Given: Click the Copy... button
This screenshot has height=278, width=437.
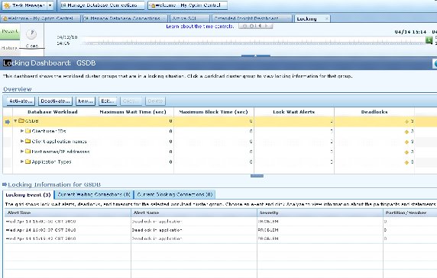Looking at the screenshot, I should click(x=131, y=101).
